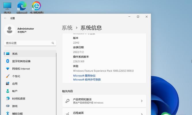Open 个性化 settings category
This screenshot has width=192, height=115.
[x=30, y=76]
